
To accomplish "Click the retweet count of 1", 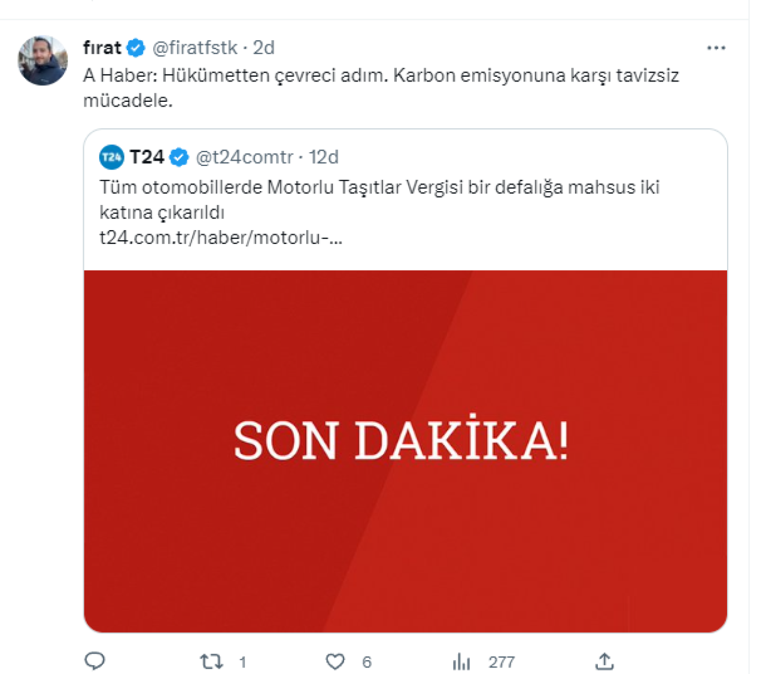I will click(x=242, y=661).
